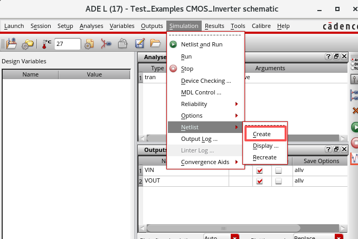
Task: Choose Display in Netlist submenu
Action: coord(265,146)
